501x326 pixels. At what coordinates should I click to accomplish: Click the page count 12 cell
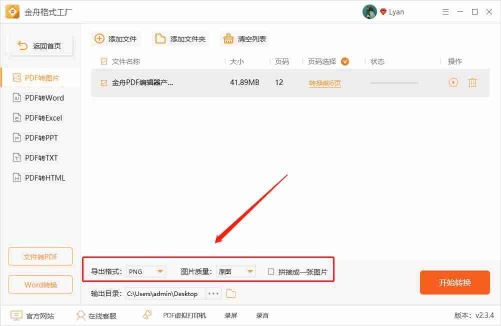coord(279,82)
